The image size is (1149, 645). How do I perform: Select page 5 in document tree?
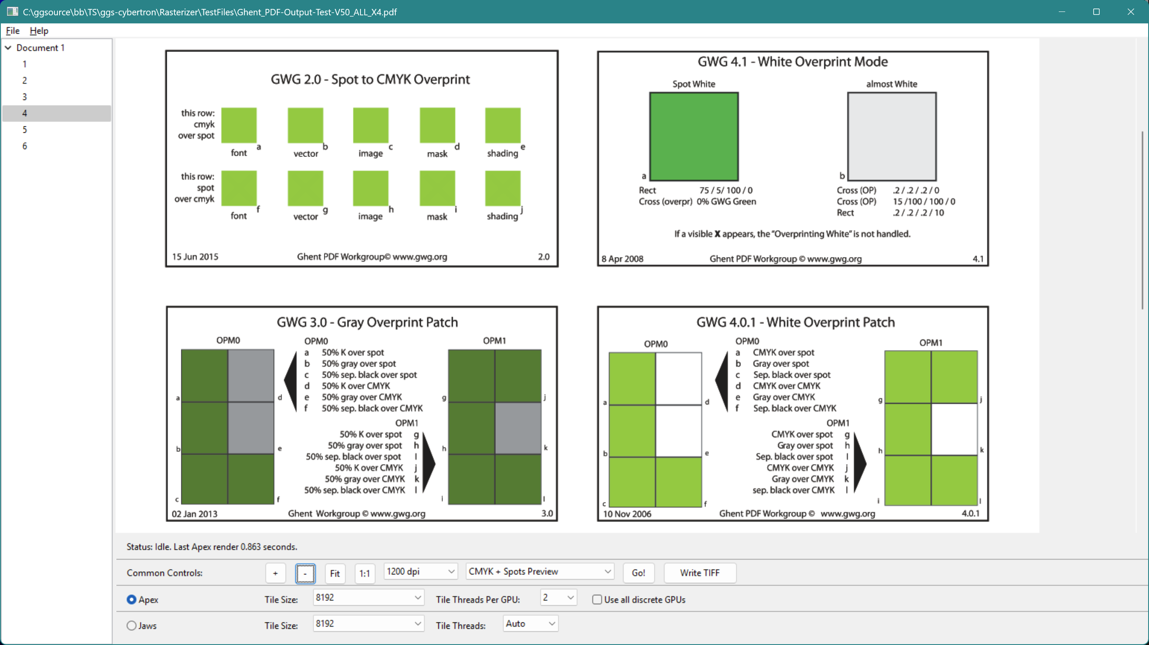(25, 129)
